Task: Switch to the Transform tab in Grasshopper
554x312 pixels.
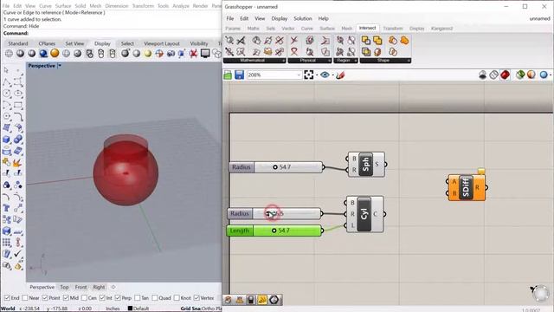Action: tap(392, 29)
